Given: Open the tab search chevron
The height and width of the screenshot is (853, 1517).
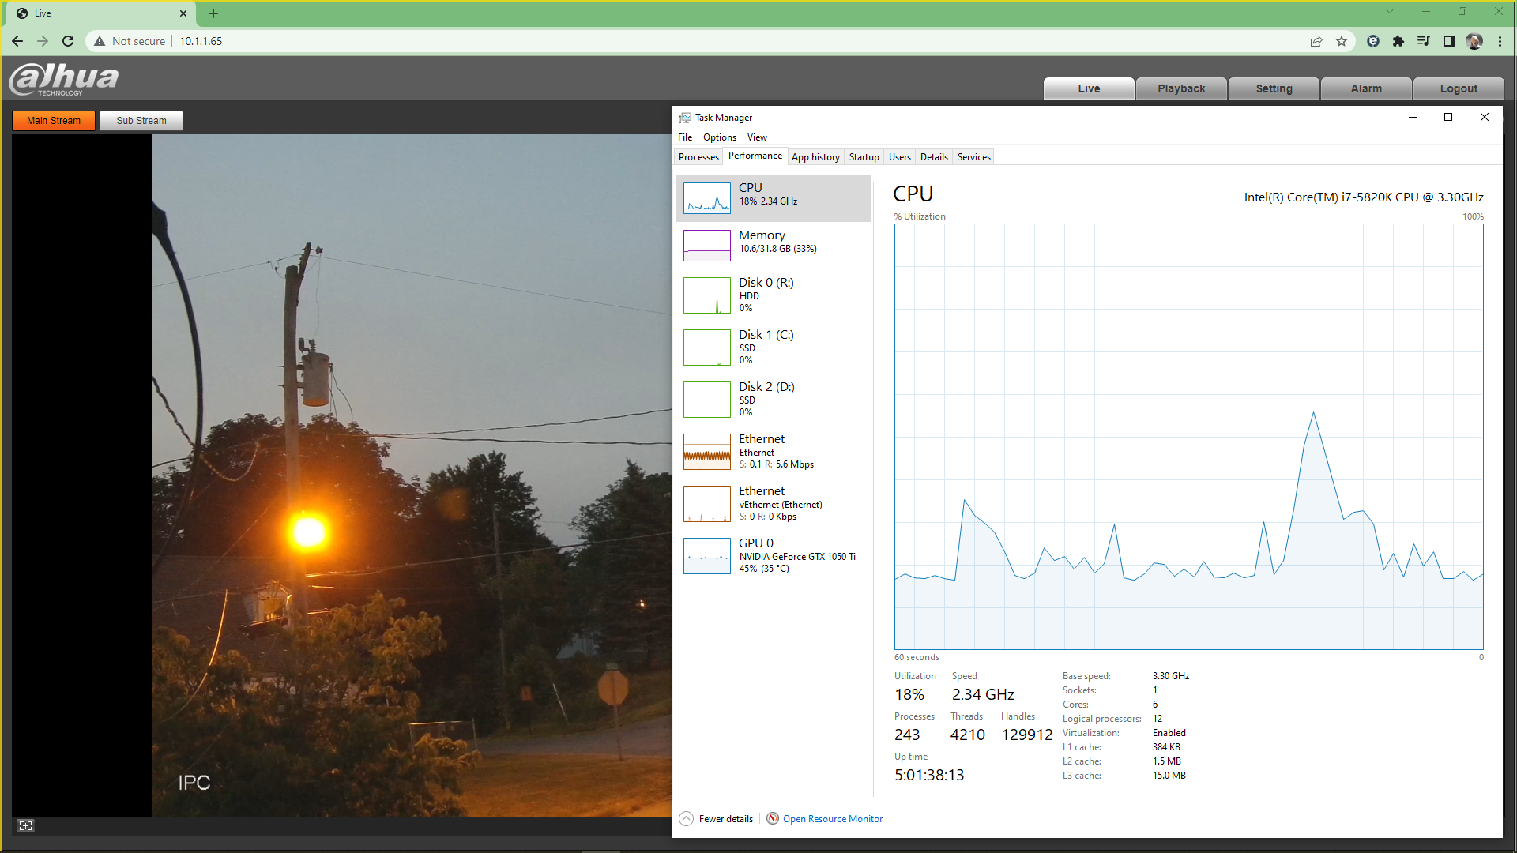Looking at the screenshot, I should click(1390, 11).
